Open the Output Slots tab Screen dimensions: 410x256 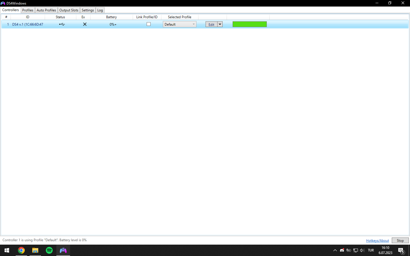69,10
